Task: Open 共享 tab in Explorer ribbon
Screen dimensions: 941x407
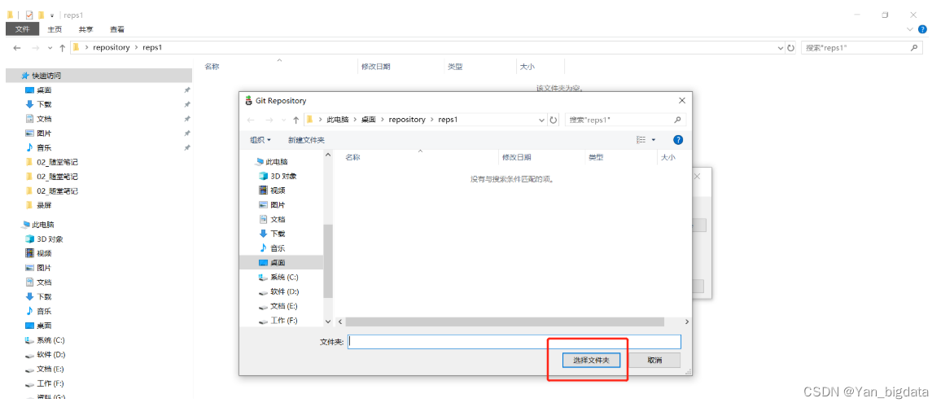Action: [85, 28]
